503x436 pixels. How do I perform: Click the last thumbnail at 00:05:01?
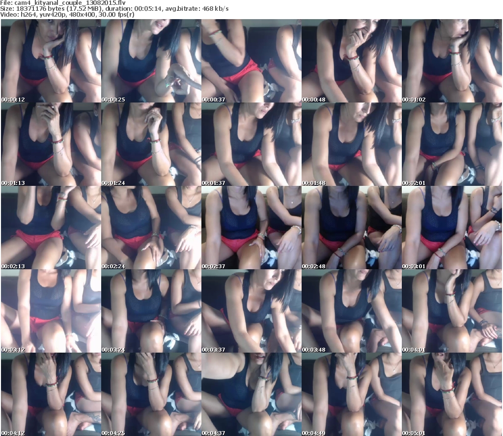coord(452,394)
